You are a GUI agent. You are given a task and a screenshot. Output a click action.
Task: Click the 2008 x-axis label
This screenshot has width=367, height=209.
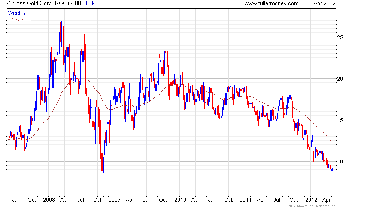[x=49, y=200]
